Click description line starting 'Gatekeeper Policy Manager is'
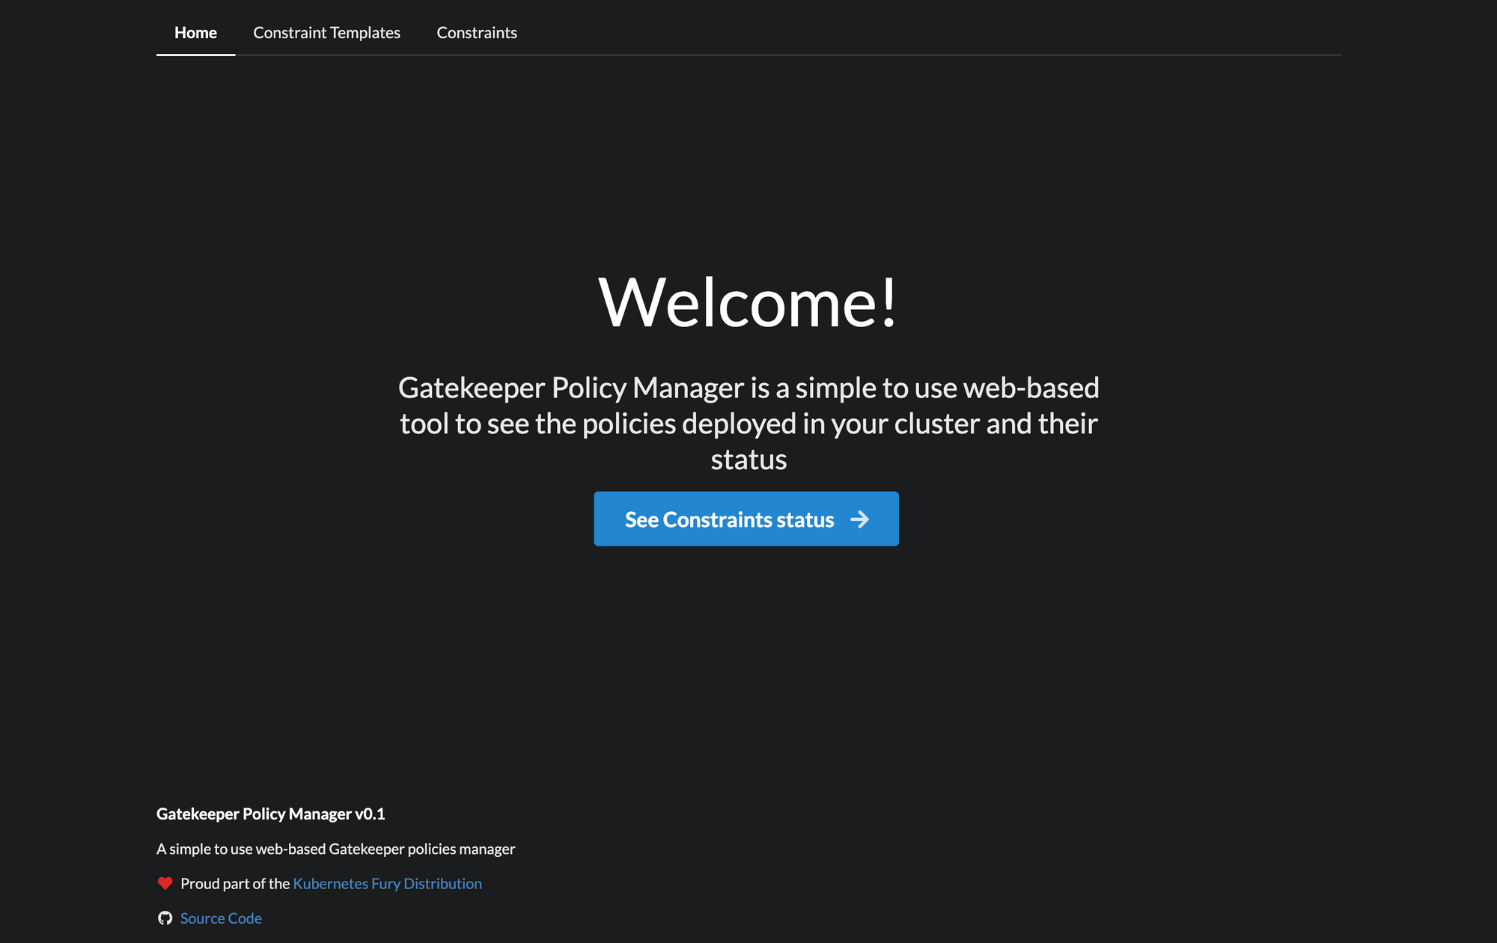The width and height of the screenshot is (1497, 943). (748, 388)
